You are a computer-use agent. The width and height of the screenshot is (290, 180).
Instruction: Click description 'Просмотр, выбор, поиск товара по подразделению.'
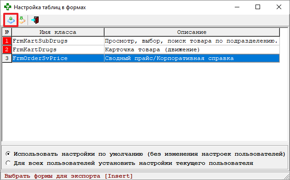(x=192, y=41)
